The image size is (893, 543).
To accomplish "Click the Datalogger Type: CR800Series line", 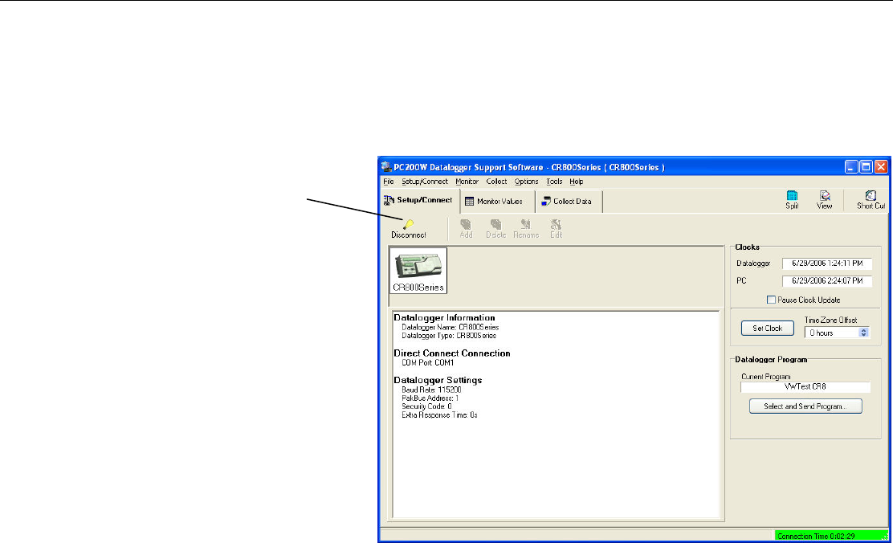I will tap(449, 336).
